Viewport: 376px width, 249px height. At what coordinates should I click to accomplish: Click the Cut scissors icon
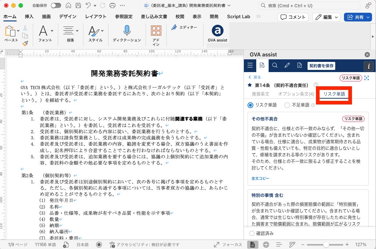(25, 28)
